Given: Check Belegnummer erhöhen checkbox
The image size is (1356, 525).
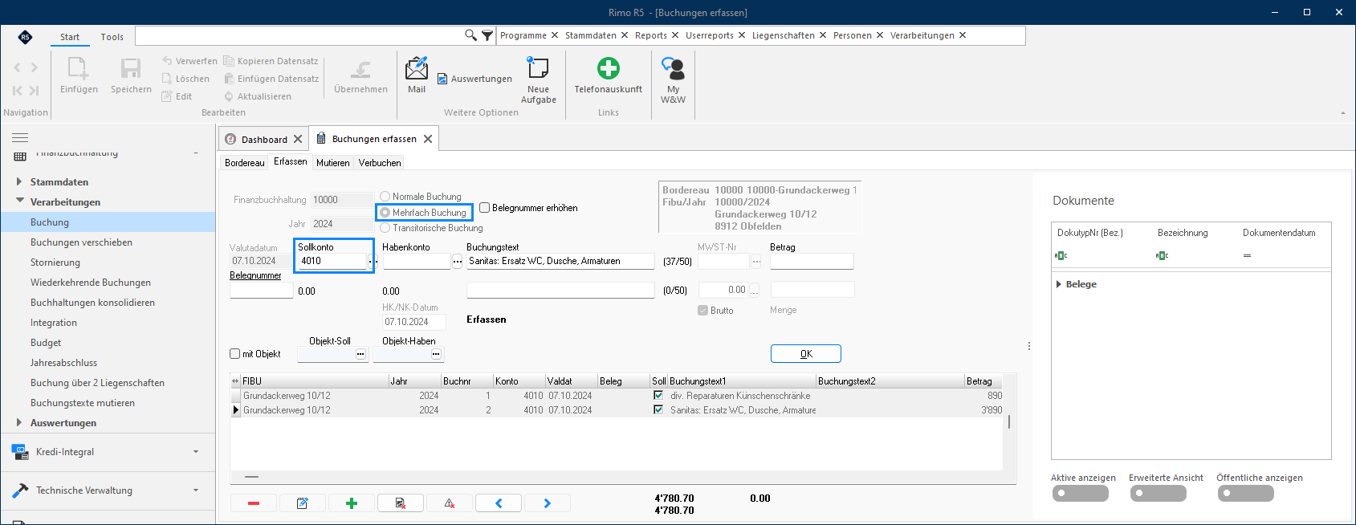Looking at the screenshot, I should click(485, 208).
